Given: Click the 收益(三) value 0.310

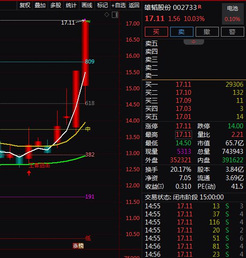Looking at the screenshot, I should coord(183,186).
